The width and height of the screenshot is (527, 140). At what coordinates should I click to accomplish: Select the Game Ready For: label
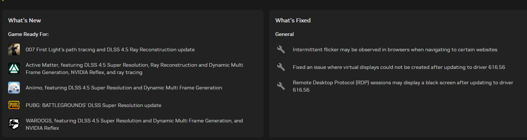click(28, 34)
